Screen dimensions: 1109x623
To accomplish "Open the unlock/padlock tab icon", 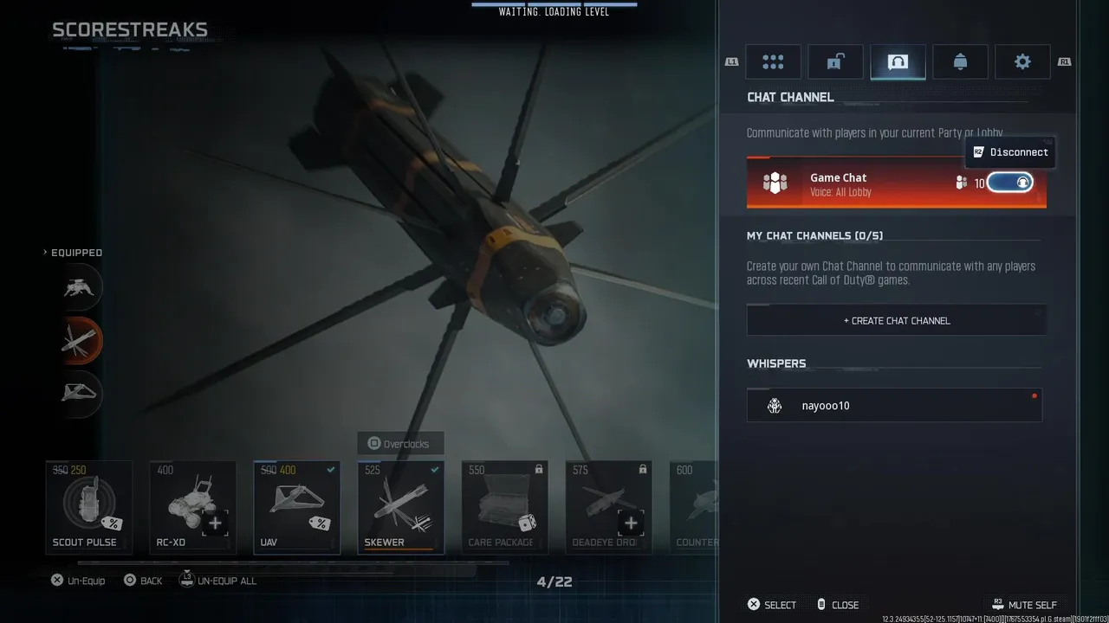I will [x=835, y=62].
